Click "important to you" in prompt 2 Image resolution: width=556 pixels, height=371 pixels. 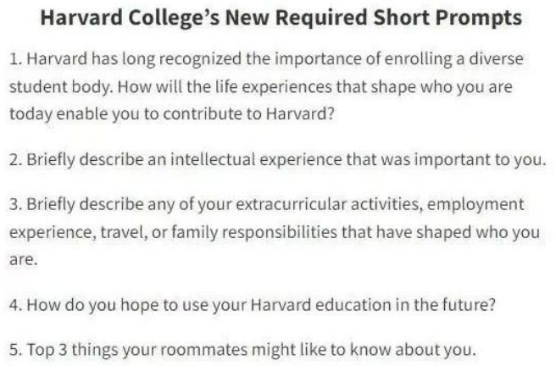coord(479,159)
